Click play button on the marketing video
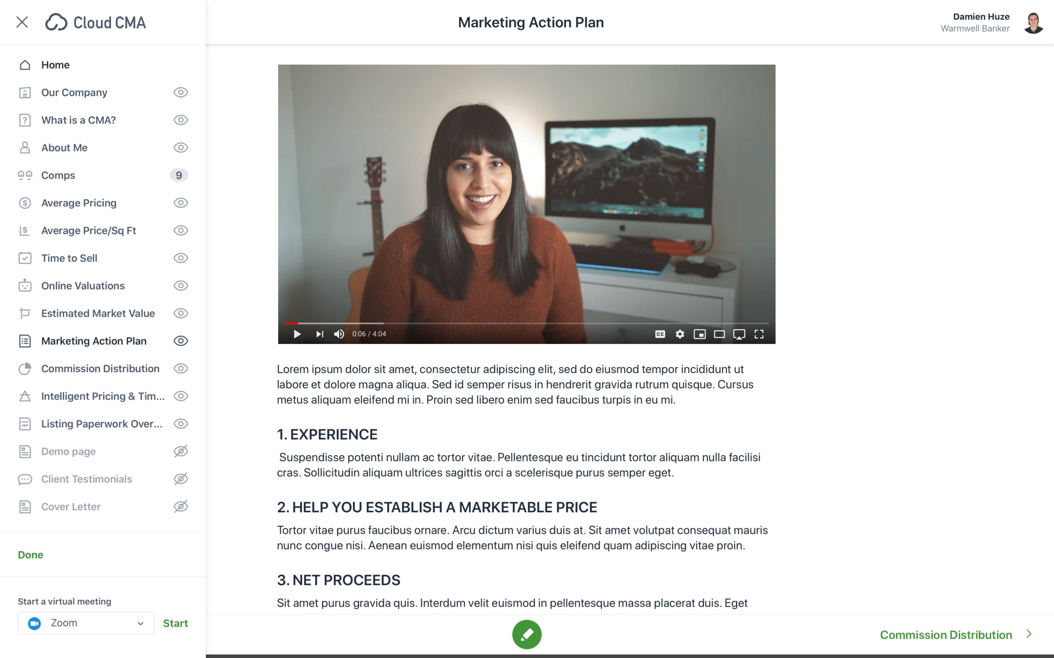 click(297, 333)
